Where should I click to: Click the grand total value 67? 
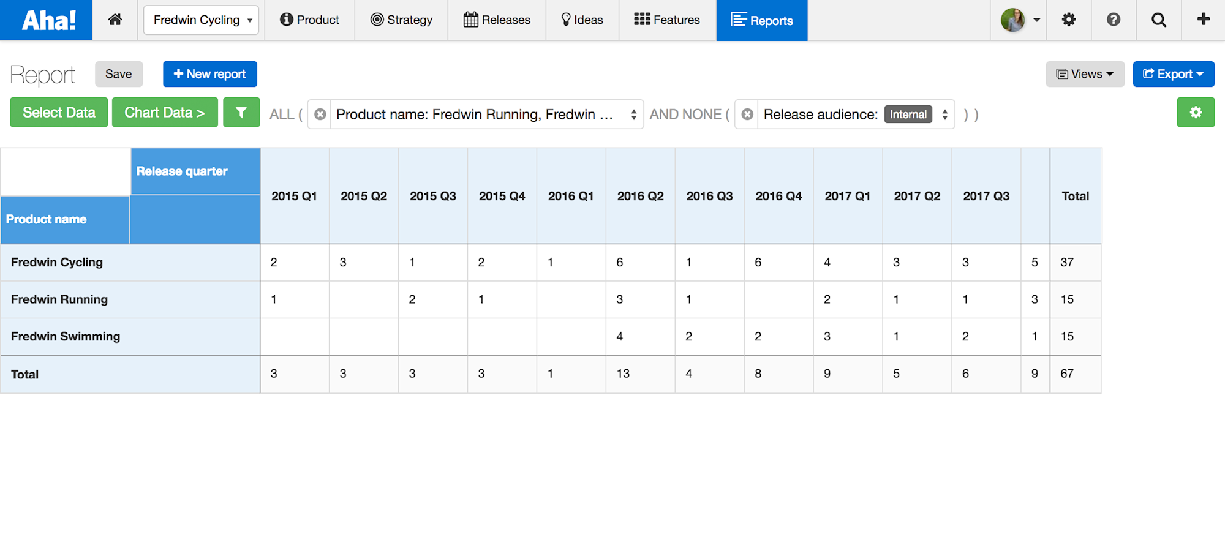click(1067, 374)
